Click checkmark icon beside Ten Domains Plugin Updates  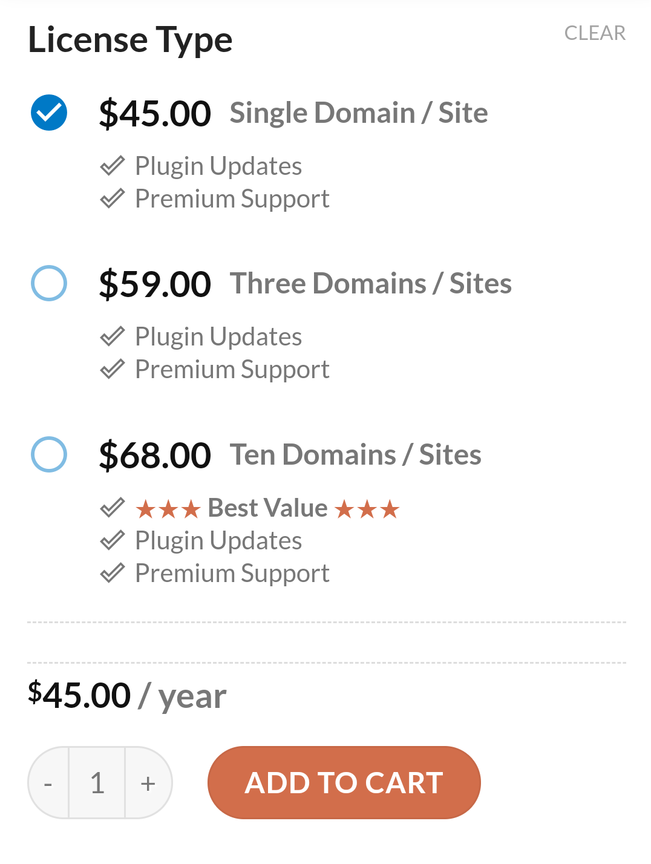113,540
